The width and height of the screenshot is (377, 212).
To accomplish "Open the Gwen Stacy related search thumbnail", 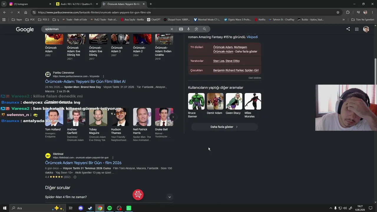I will point(234,101).
